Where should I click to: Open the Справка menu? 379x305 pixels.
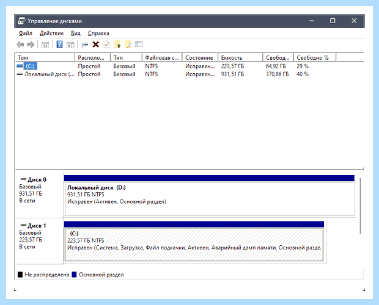click(x=98, y=34)
